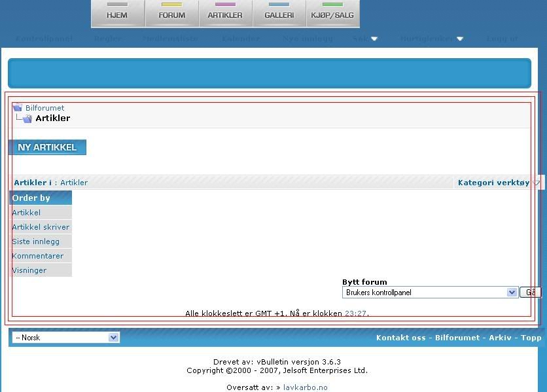Open the Bytt forum dropdown
547x392 pixels.
[430, 293]
